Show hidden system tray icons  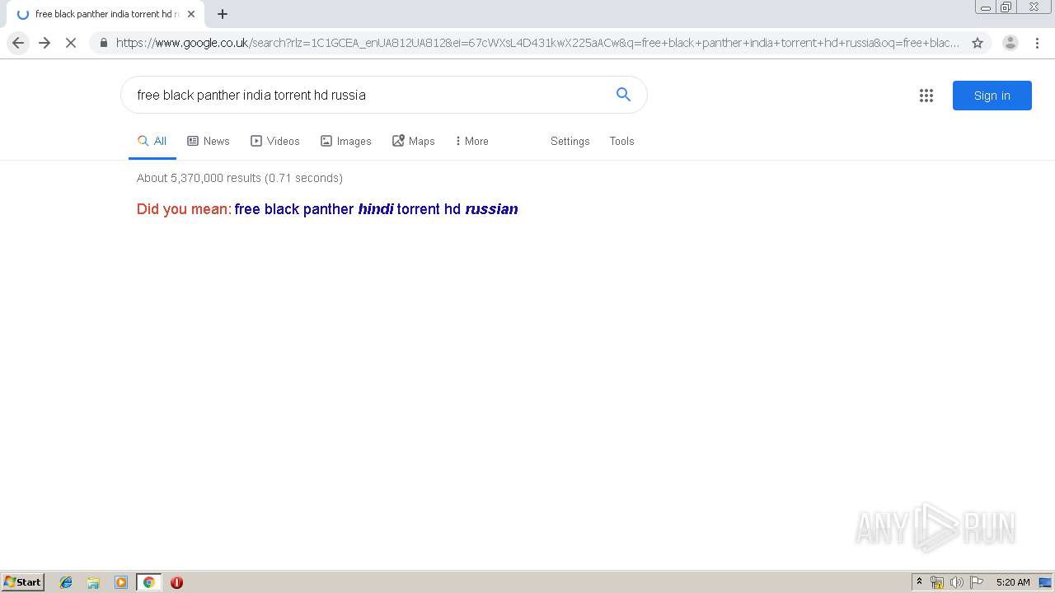tap(919, 582)
